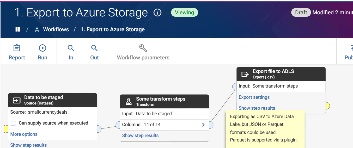Show step results for the Transform step
Image resolution: width=353 pixels, height=148 pixels.
tap(140, 135)
